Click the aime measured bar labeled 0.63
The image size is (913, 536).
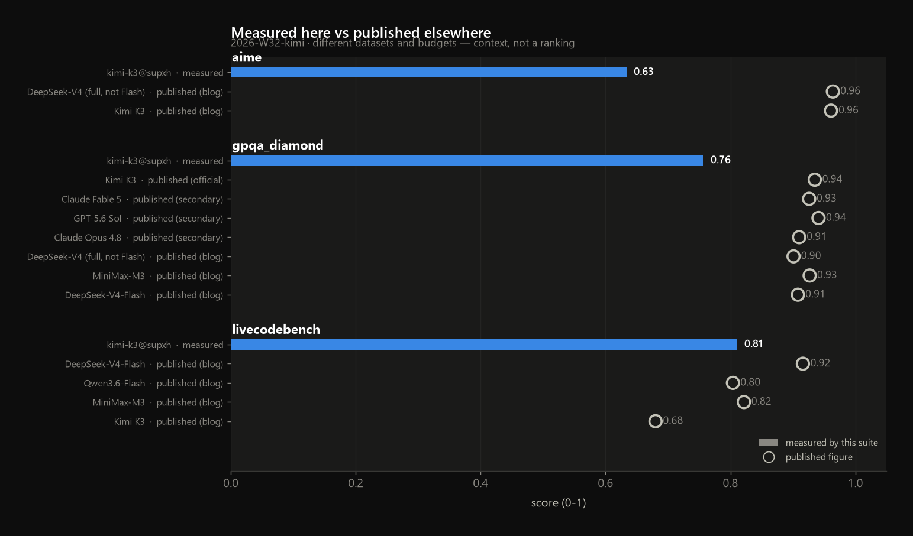428,72
